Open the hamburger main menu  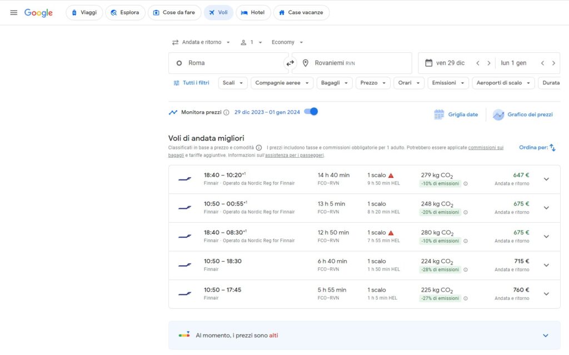click(x=14, y=13)
